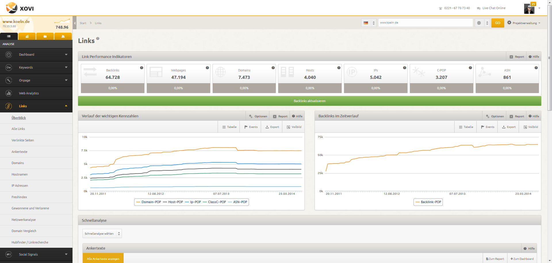Toggle Backlink-POP legend series

pos(428,202)
